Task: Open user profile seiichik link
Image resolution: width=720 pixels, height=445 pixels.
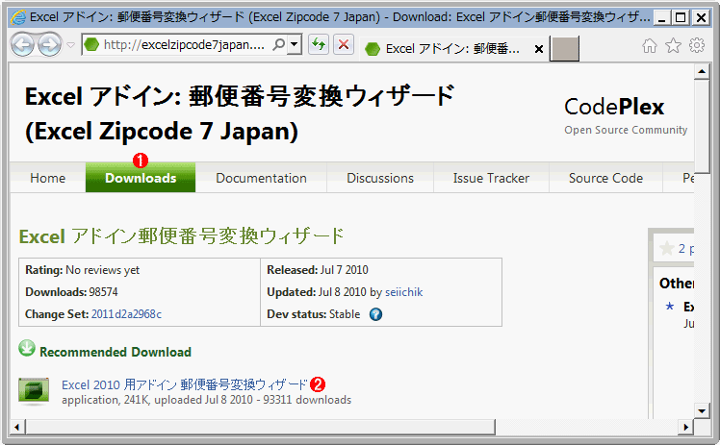Action: (403, 292)
